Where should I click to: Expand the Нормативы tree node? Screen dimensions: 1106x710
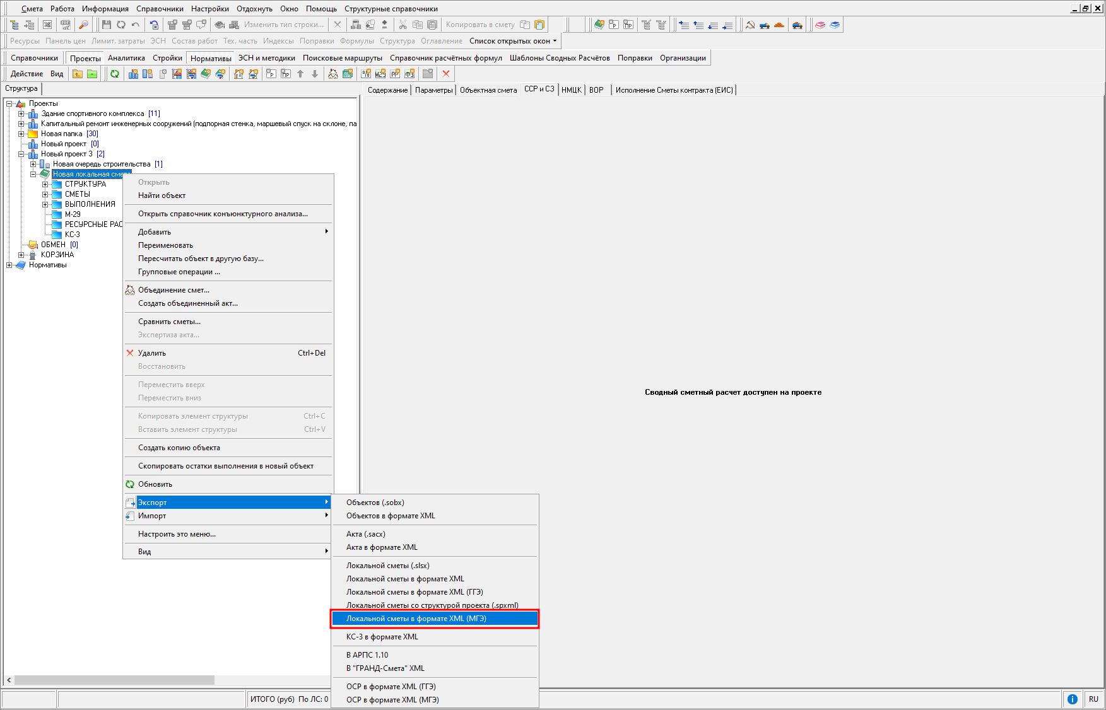[x=9, y=265]
